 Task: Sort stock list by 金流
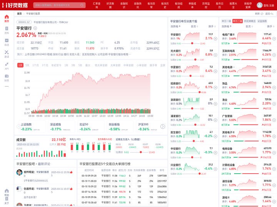194,26
